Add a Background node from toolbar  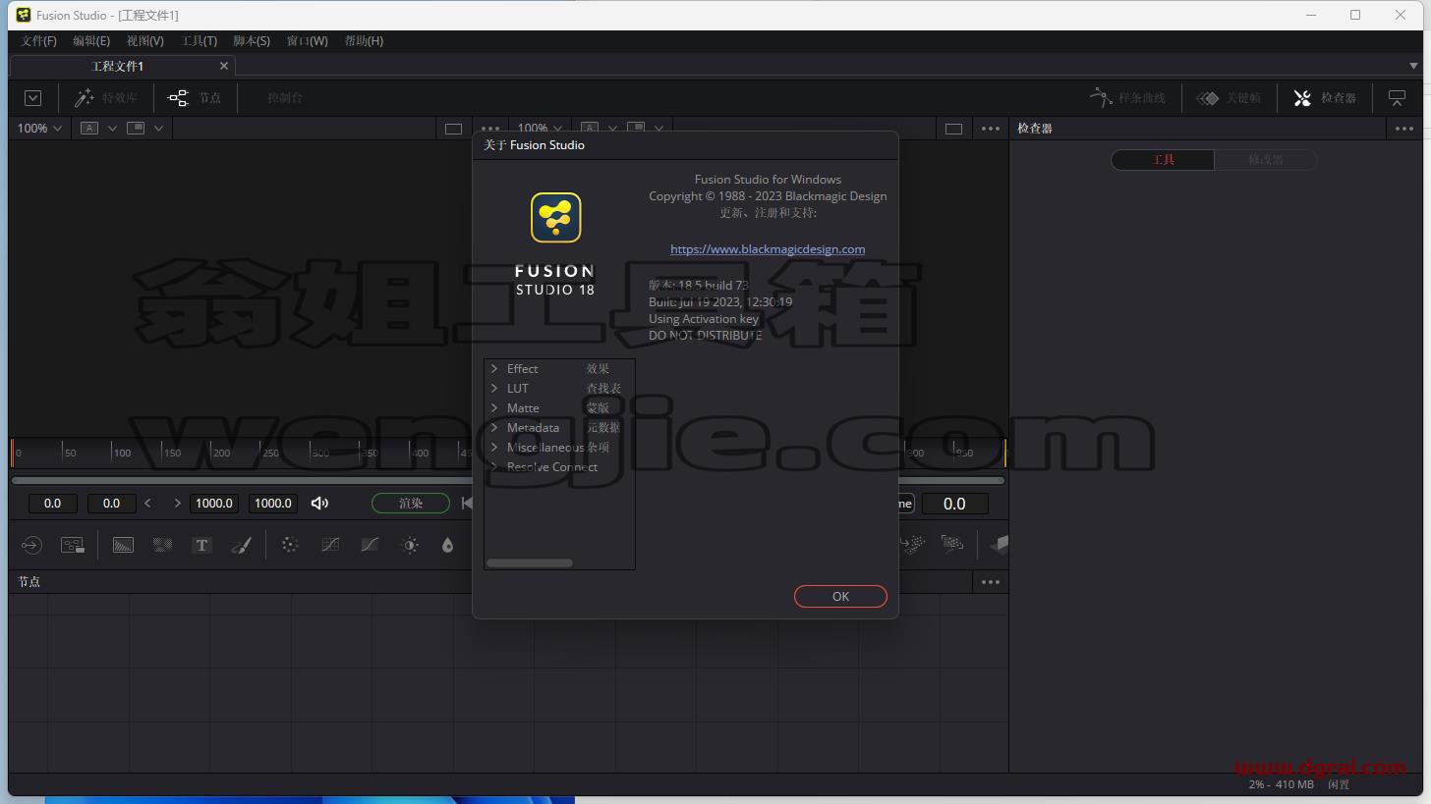coord(123,545)
